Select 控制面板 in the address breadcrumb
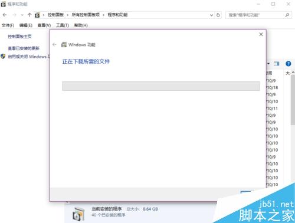295x223 pixels. (x=55, y=15)
